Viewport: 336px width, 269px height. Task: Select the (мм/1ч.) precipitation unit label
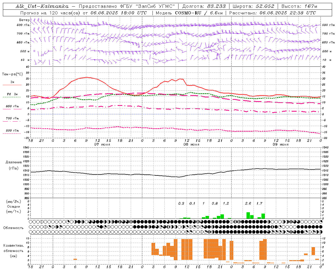pos(14,211)
